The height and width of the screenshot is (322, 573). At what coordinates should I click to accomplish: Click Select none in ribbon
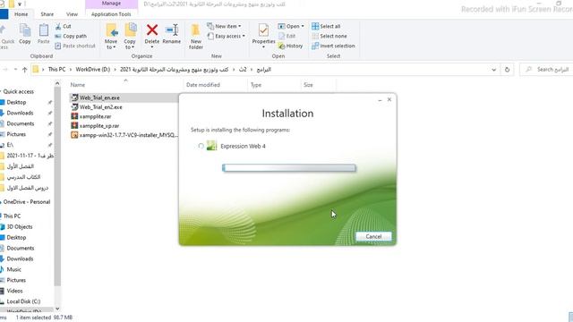pos(329,36)
